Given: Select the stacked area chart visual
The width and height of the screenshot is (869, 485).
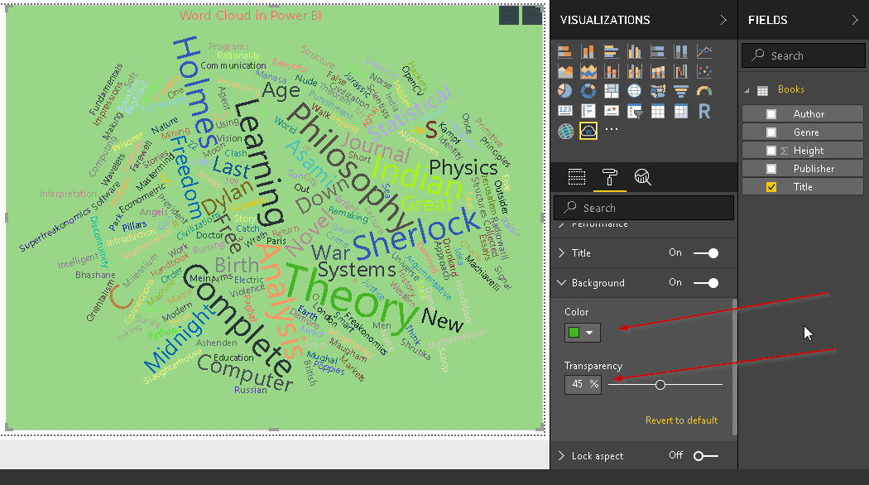Looking at the screenshot, I should pyautogui.click(x=588, y=71).
